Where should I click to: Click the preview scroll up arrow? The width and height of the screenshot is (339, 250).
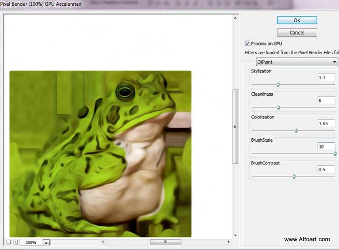click(235, 18)
